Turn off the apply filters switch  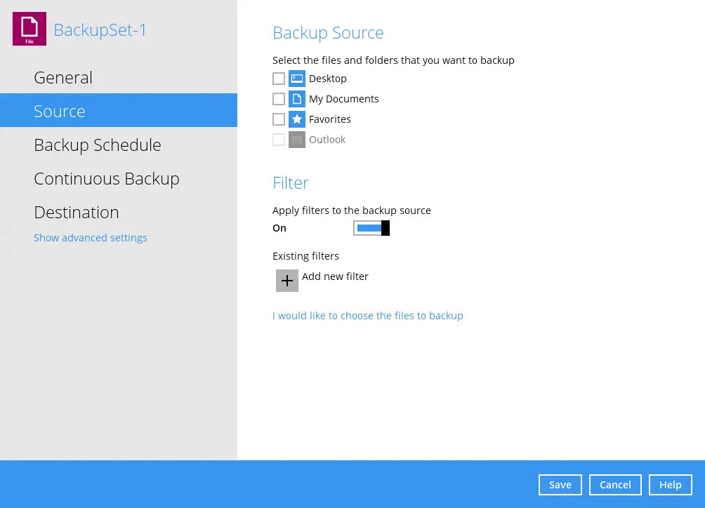[x=371, y=228]
